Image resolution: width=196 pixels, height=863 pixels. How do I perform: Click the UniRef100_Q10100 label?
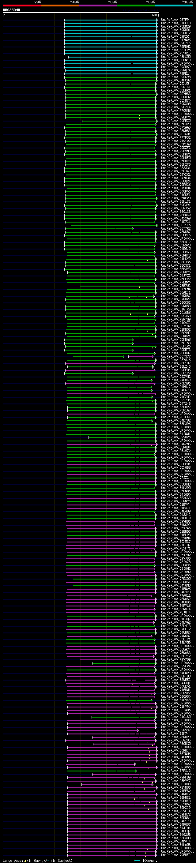(x=176, y=141)
